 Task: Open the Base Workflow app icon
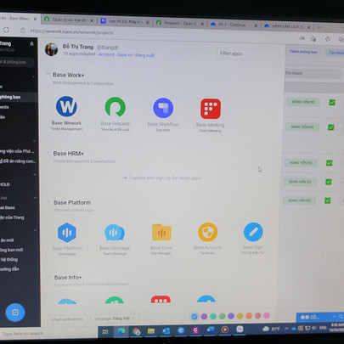163,108
